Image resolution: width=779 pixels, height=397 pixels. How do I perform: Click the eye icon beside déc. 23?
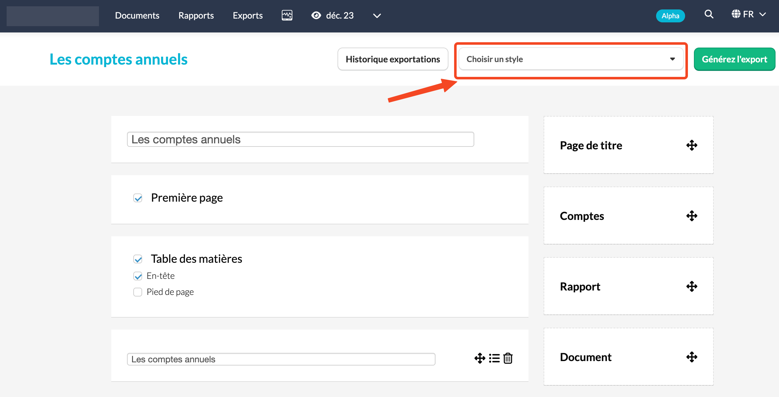click(x=316, y=15)
